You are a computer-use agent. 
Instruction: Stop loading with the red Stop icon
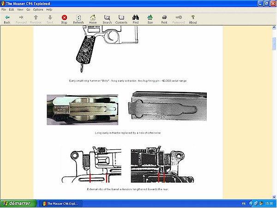[x=64, y=19]
